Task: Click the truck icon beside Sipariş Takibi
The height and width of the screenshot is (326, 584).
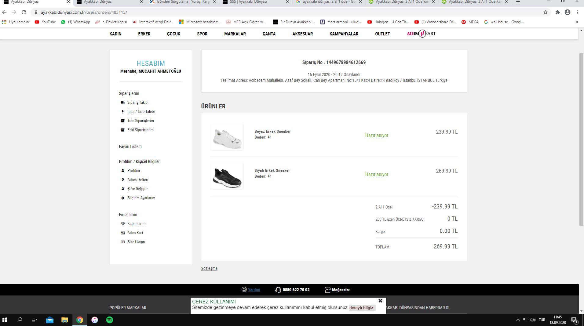Action: (123, 103)
